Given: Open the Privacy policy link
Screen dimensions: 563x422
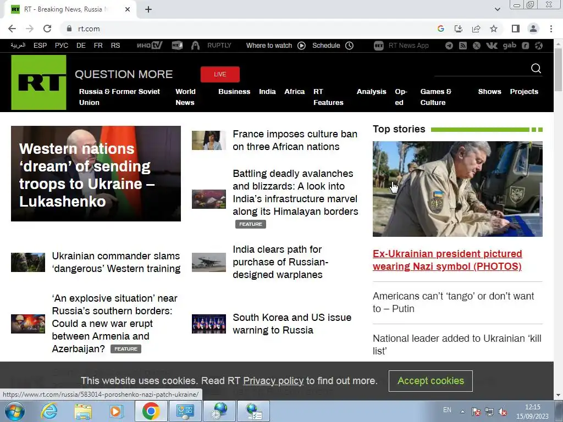Looking at the screenshot, I should [273, 381].
